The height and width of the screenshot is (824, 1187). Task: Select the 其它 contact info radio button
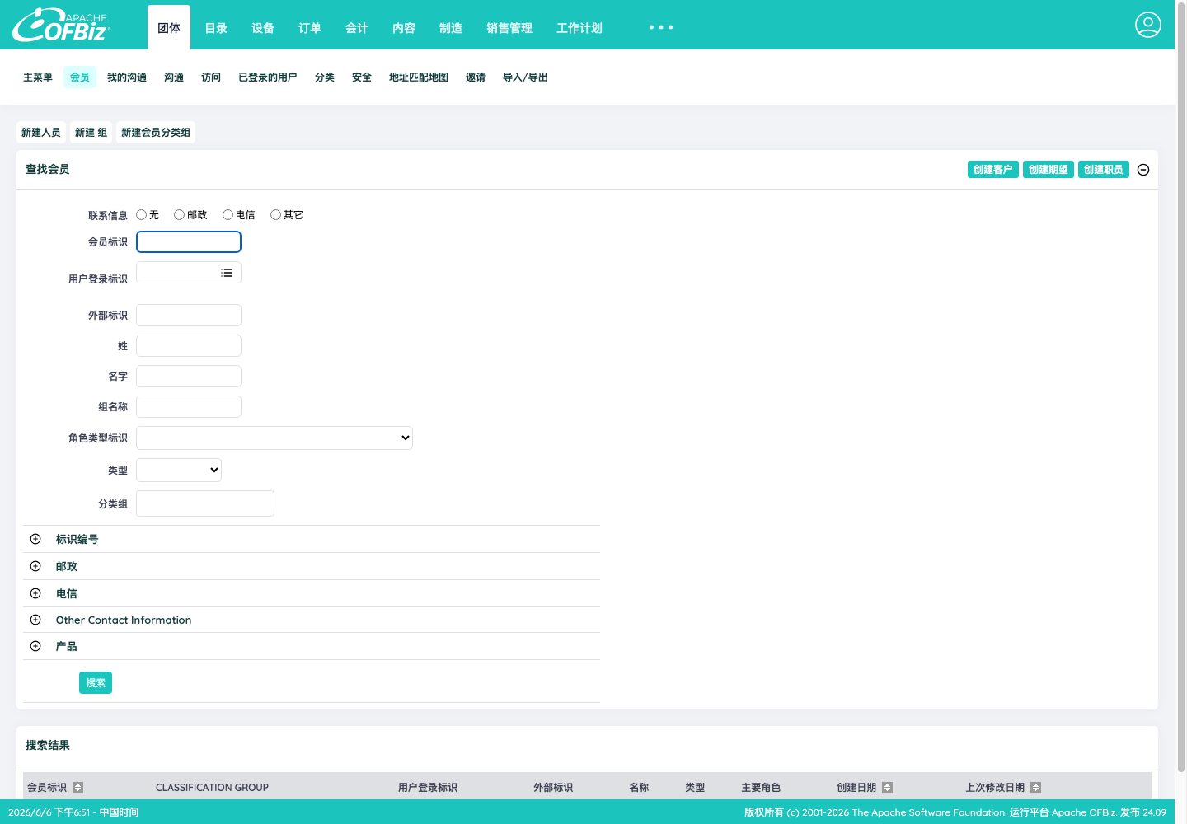tap(275, 214)
